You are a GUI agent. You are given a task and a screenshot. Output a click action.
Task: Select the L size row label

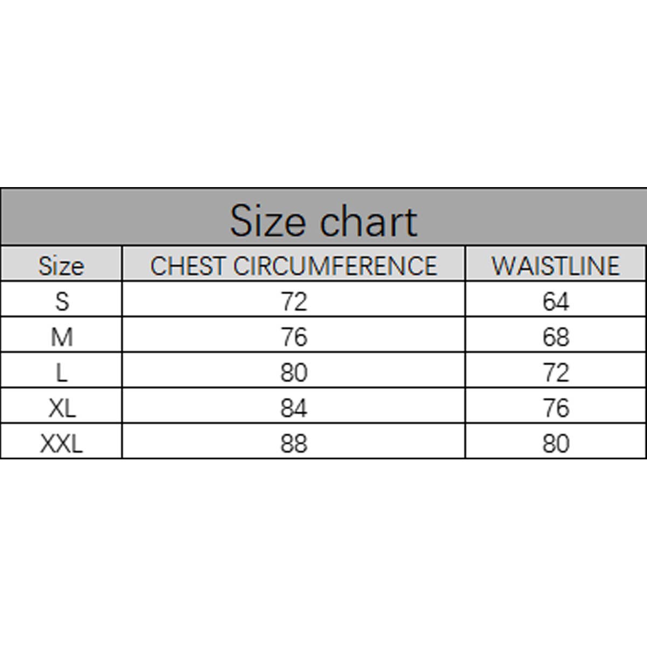coord(62,373)
